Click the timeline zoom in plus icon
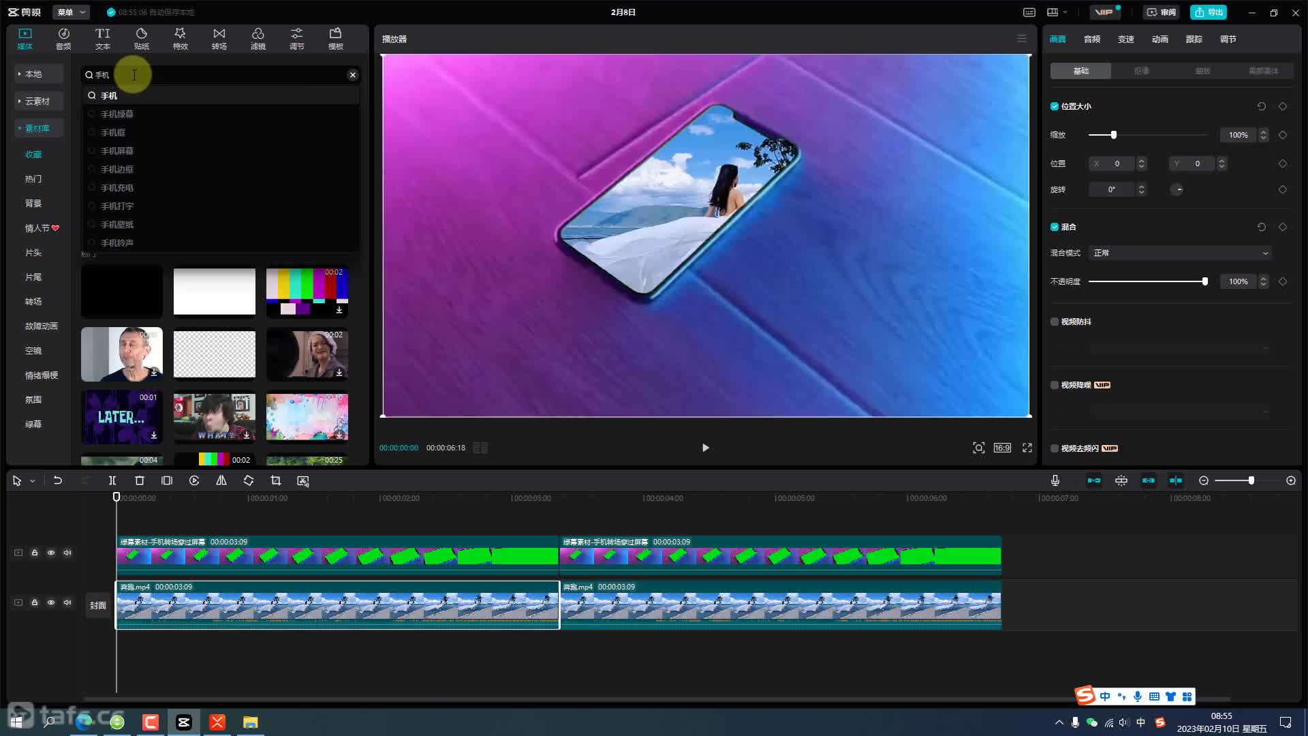Screen dimensions: 1308x736 1291,480
